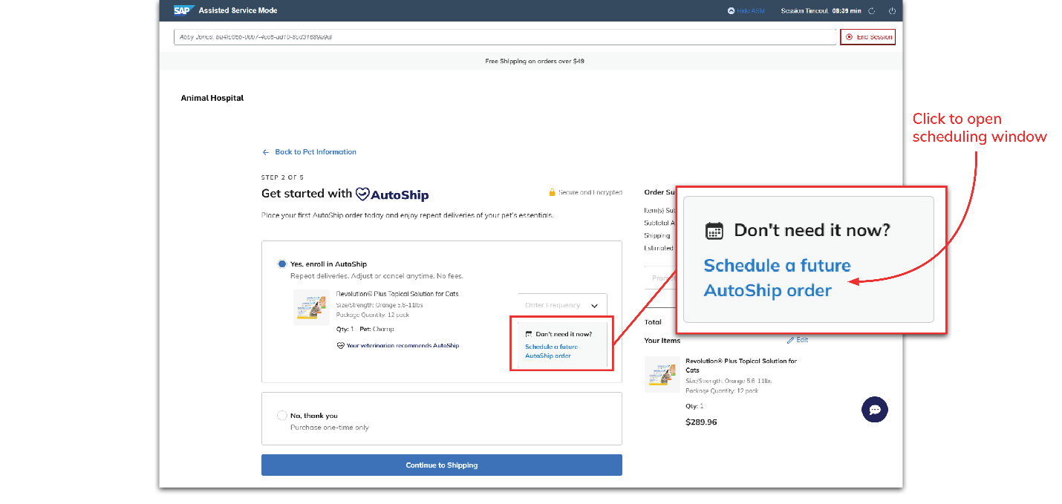Image resolution: width=1062 pixels, height=504 pixels.
Task: Click Continue to Shipping button
Action: pos(442,465)
